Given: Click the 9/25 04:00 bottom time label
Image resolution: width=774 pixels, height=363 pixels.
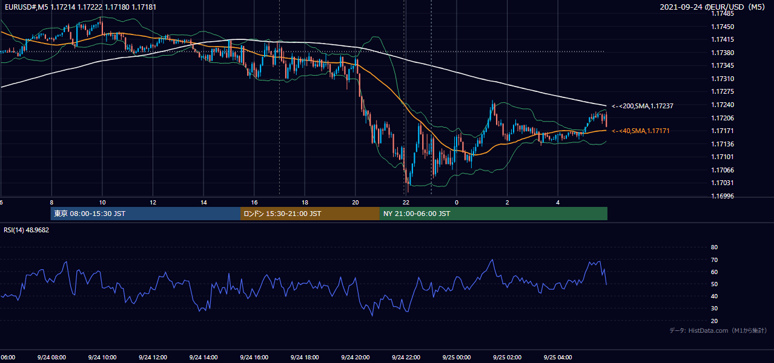Looking at the screenshot, I should coord(558,358).
